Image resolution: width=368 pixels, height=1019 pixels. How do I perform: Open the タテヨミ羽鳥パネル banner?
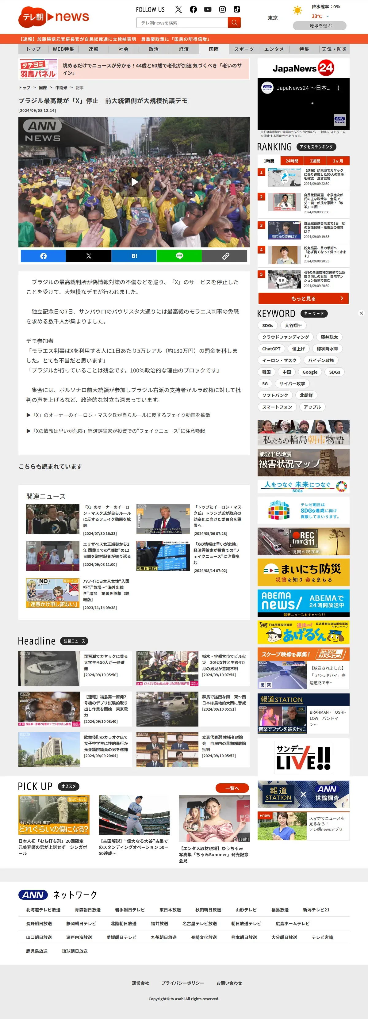pyautogui.click(x=134, y=69)
